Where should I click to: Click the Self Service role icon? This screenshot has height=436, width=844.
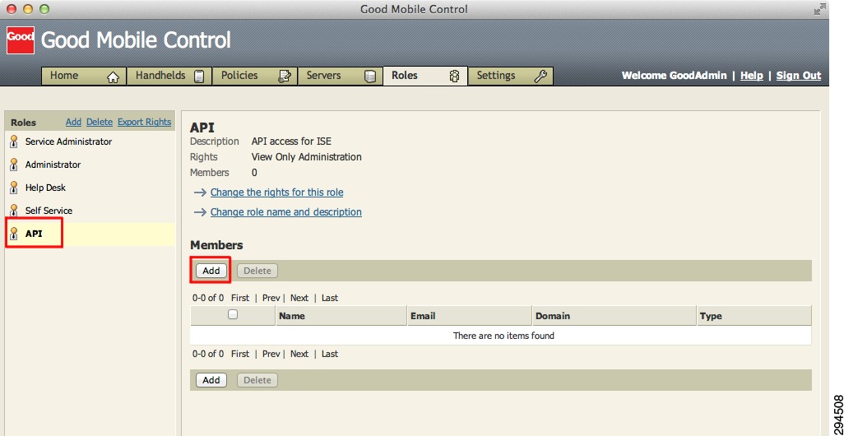[x=15, y=211]
